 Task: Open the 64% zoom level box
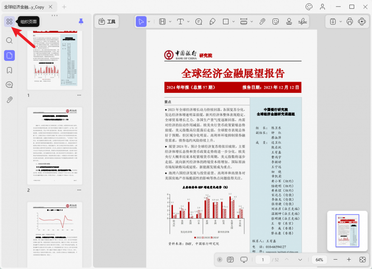click(319, 260)
